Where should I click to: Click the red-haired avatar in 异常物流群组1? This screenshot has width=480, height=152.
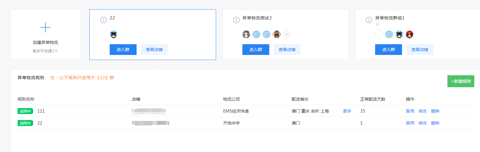coord(409,35)
